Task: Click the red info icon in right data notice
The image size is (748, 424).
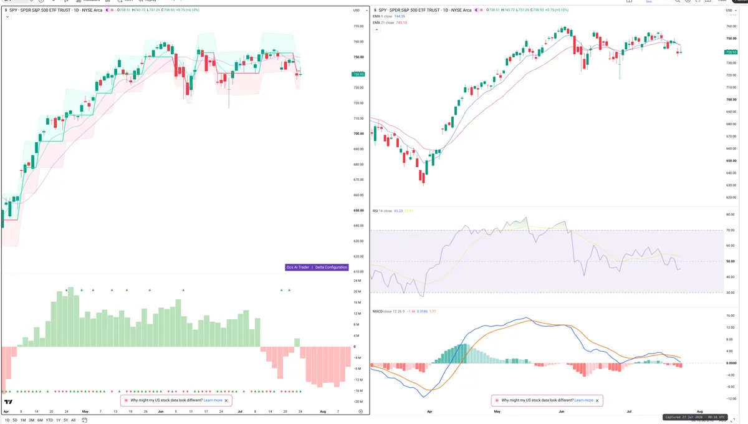Action: pyautogui.click(x=497, y=400)
